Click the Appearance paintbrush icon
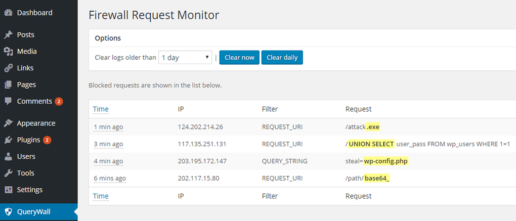 point(8,123)
